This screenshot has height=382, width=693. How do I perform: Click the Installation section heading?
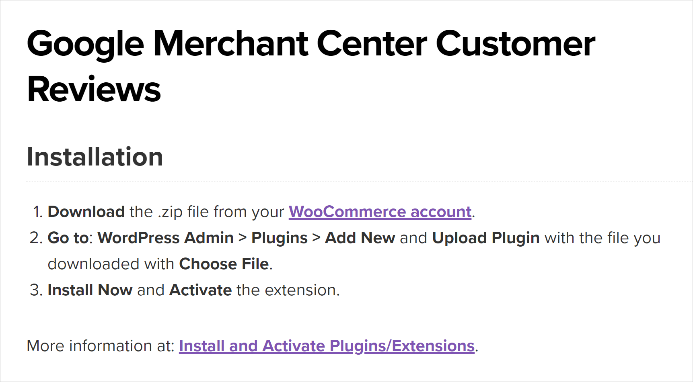coord(95,157)
